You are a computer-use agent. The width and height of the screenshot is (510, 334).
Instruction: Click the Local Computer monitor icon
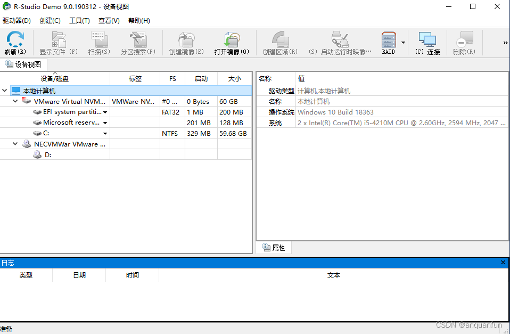click(16, 91)
